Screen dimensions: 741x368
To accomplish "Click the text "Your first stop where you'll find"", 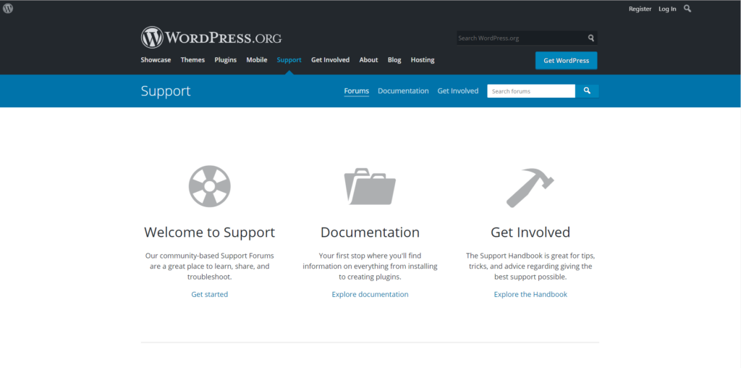I will pyautogui.click(x=370, y=256).
